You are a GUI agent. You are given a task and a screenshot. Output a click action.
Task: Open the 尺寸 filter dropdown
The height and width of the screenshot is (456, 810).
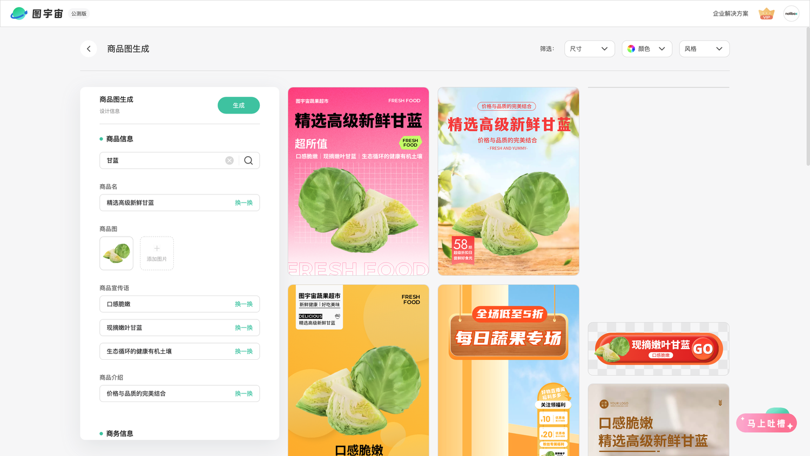pos(590,49)
